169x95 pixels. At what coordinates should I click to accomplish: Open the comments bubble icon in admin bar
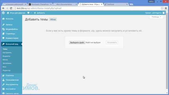[x=28, y=13]
